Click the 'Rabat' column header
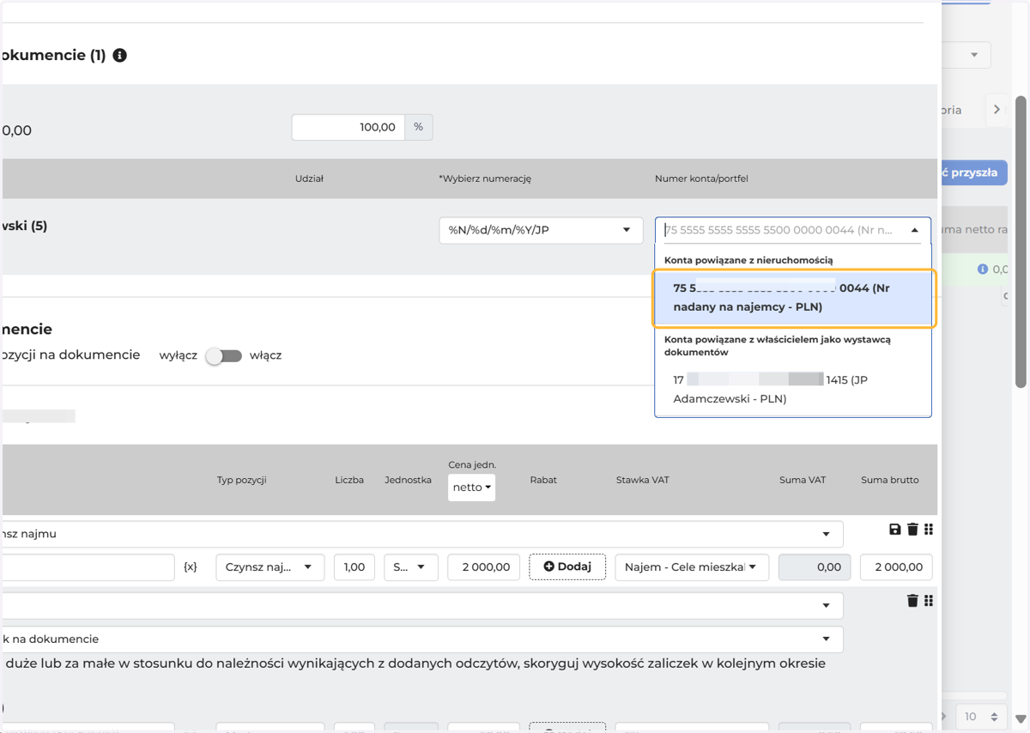Screen dimensions: 1030x733 pos(543,480)
